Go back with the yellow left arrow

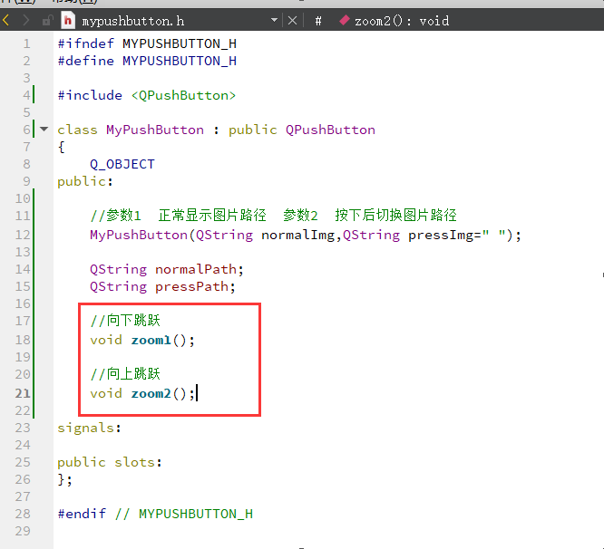click(x=5, y=20)
